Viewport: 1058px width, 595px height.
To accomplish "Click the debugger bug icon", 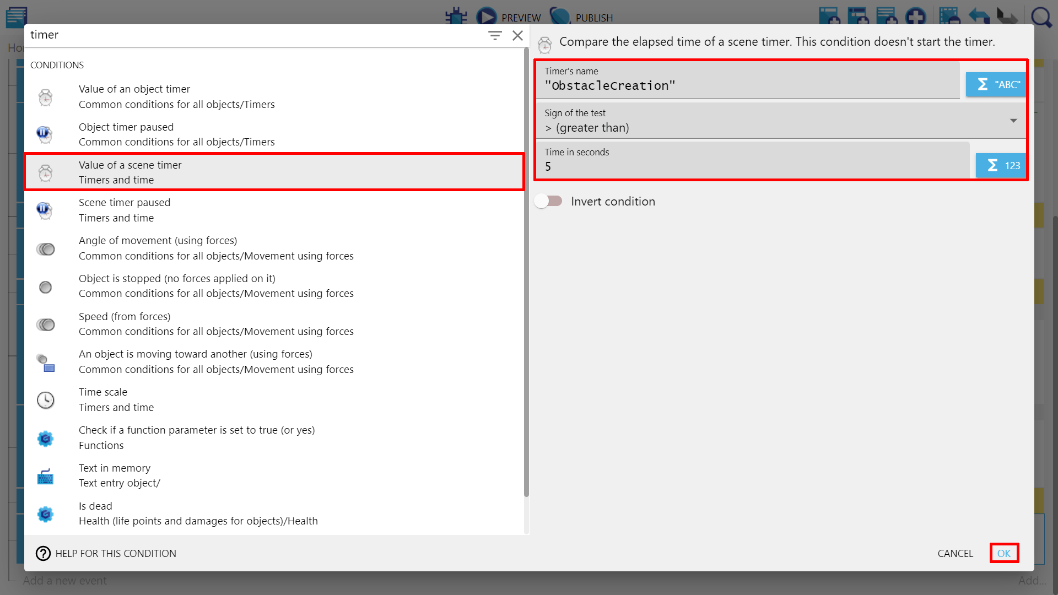I will pos(456,17).
